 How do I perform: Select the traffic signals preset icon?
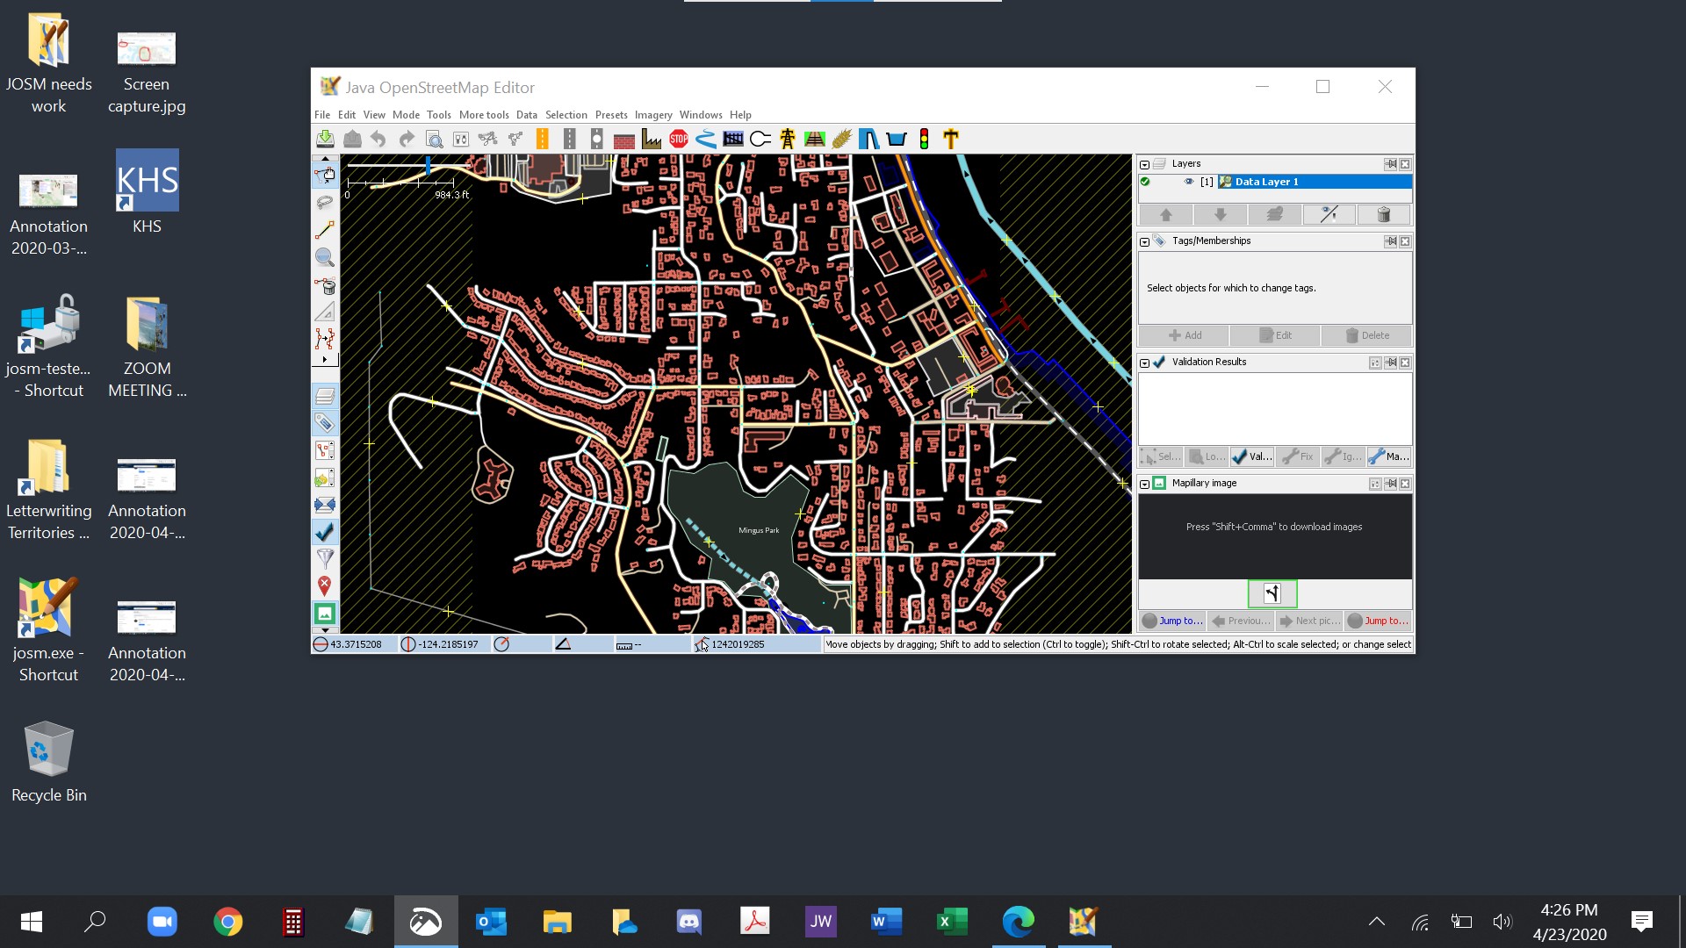coord(924,139)
